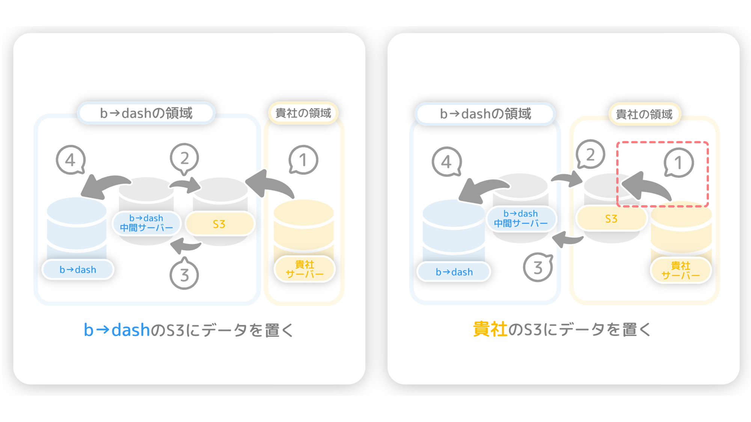Select the S3 label in right diagram

tap(611, 219)
